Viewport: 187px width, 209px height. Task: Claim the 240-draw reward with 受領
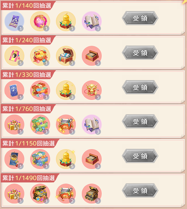click(140, 53)
